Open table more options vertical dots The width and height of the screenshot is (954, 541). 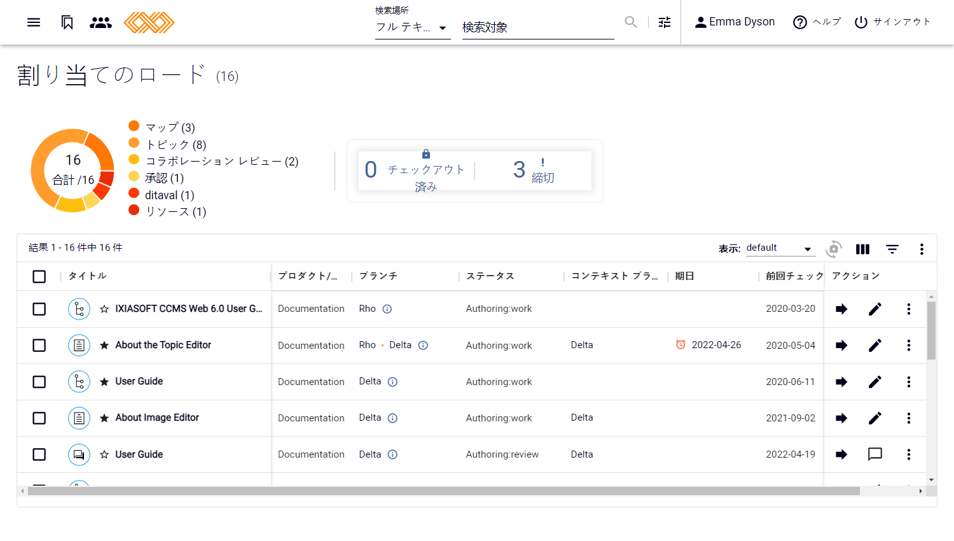pos(922,249)
